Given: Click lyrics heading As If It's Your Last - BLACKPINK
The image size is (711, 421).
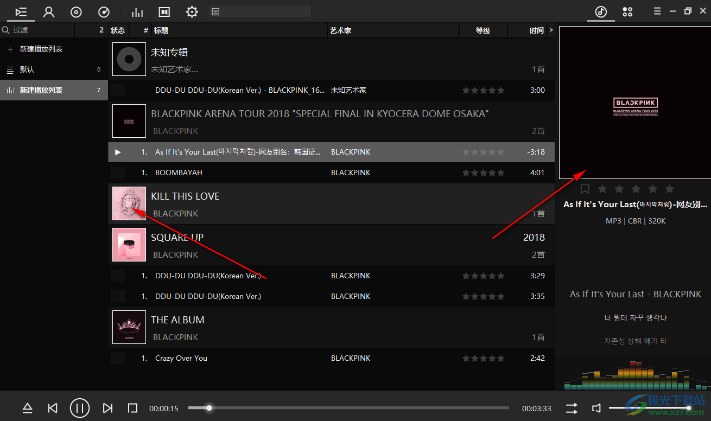Looking at the screenshot, I should coord(636,294).
